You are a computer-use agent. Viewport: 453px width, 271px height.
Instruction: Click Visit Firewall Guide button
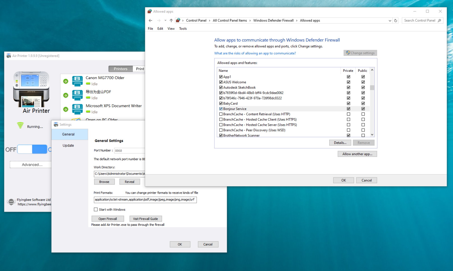click(146, 219)
